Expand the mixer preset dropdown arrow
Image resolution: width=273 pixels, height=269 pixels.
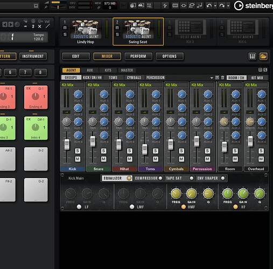click(x=212, y=77)
